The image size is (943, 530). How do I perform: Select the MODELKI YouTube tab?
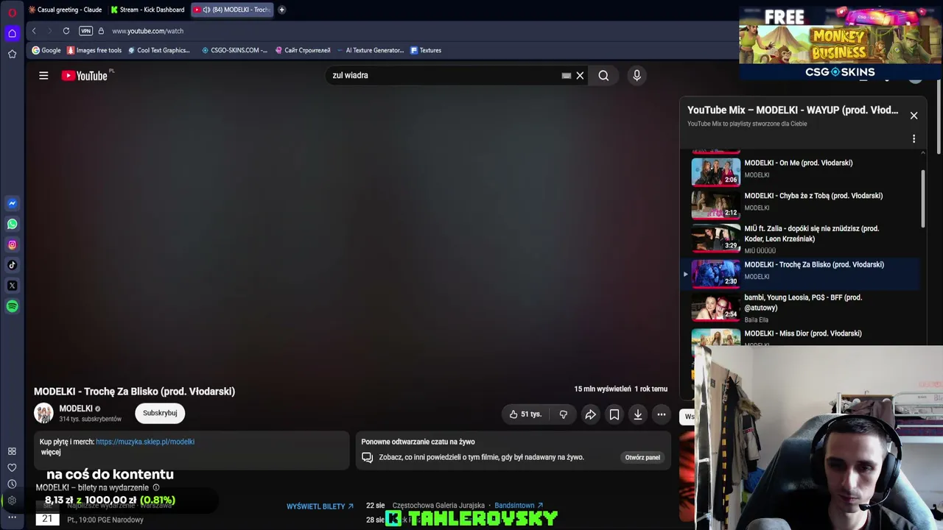[x=232, y=10]
